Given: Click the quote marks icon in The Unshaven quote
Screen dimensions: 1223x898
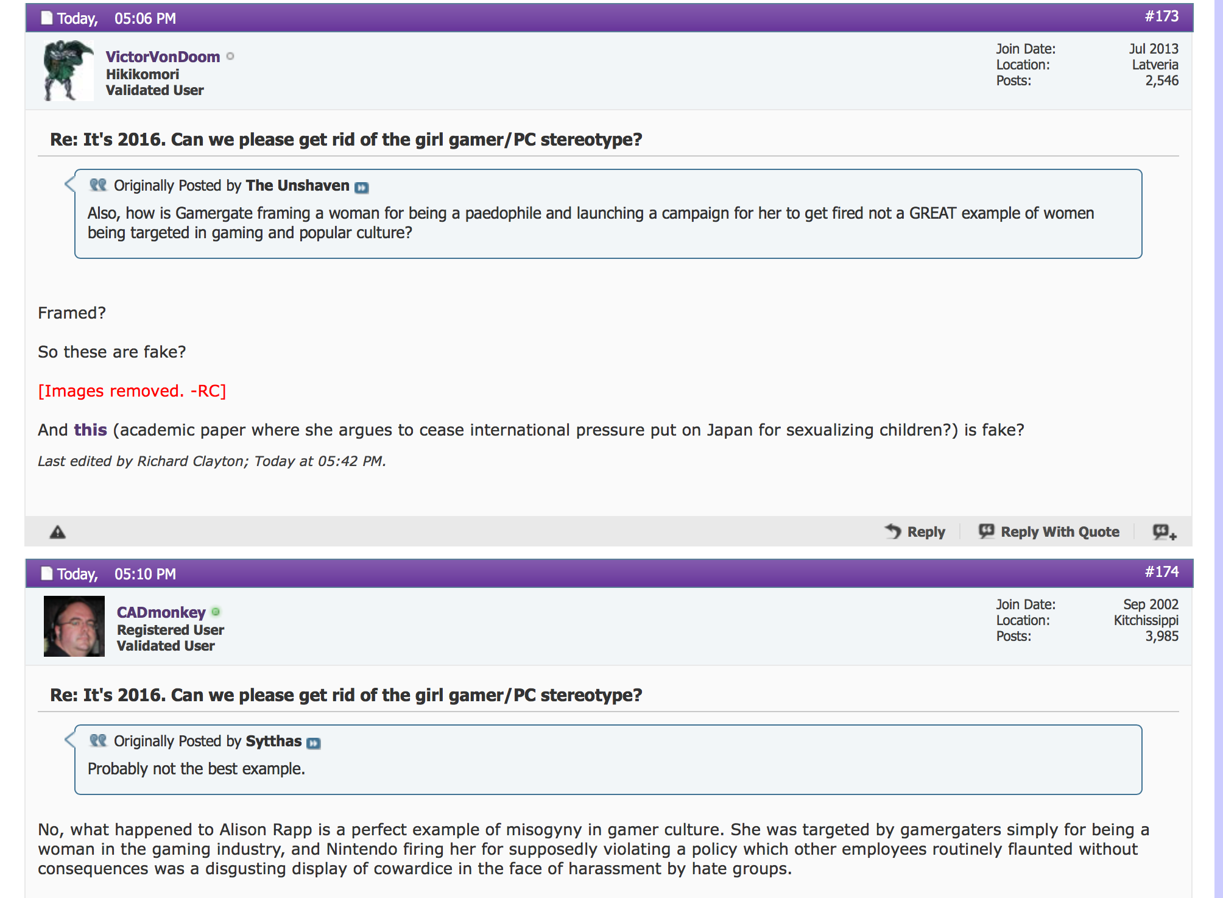Looking at the screenshot, I should pos(98,185).
